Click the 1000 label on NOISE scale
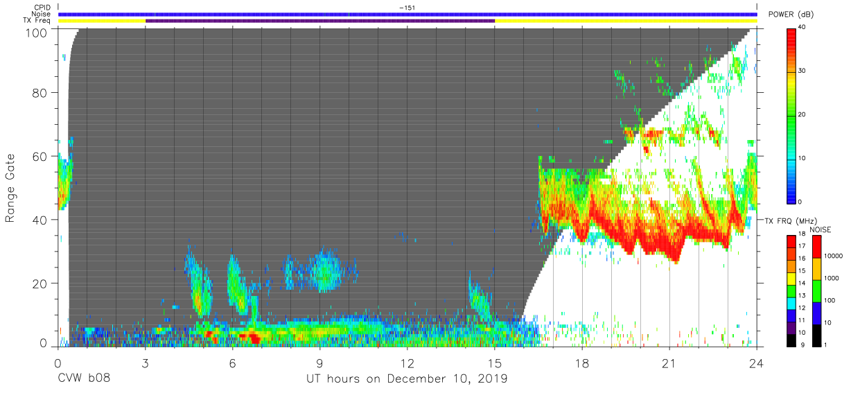Viewport: 851px width, 393px height. point(832,278)
